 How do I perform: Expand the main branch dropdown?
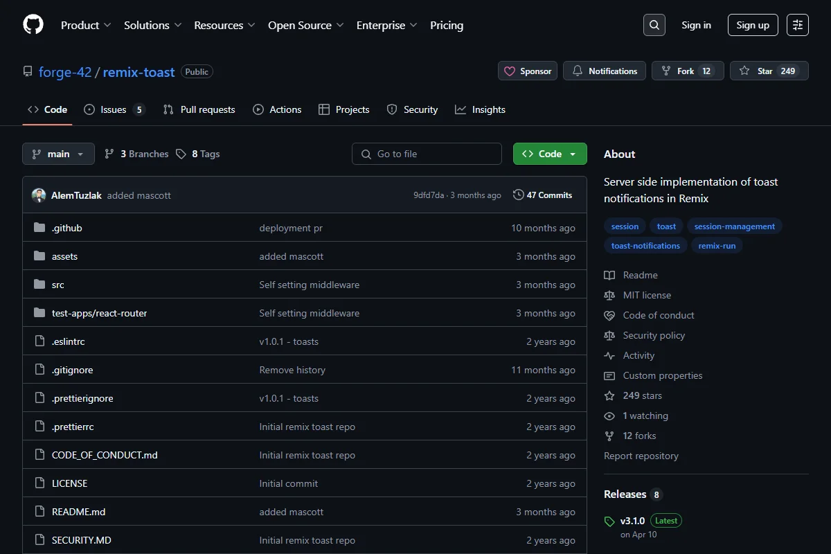(58, 154)
